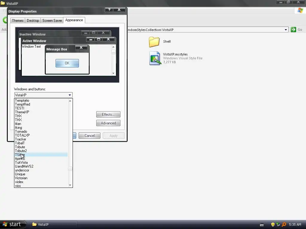Click the Apply button
This screenshot has width=306, height=229.
(x=114, y=136)
